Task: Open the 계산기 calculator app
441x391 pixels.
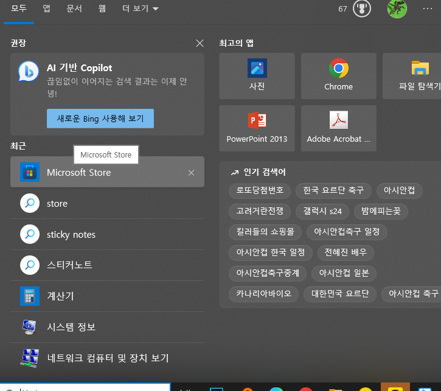Action: coord(107,296)
